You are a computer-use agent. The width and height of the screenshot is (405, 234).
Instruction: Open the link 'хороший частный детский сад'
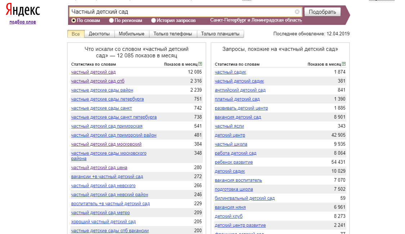click(x=104, y=222)
